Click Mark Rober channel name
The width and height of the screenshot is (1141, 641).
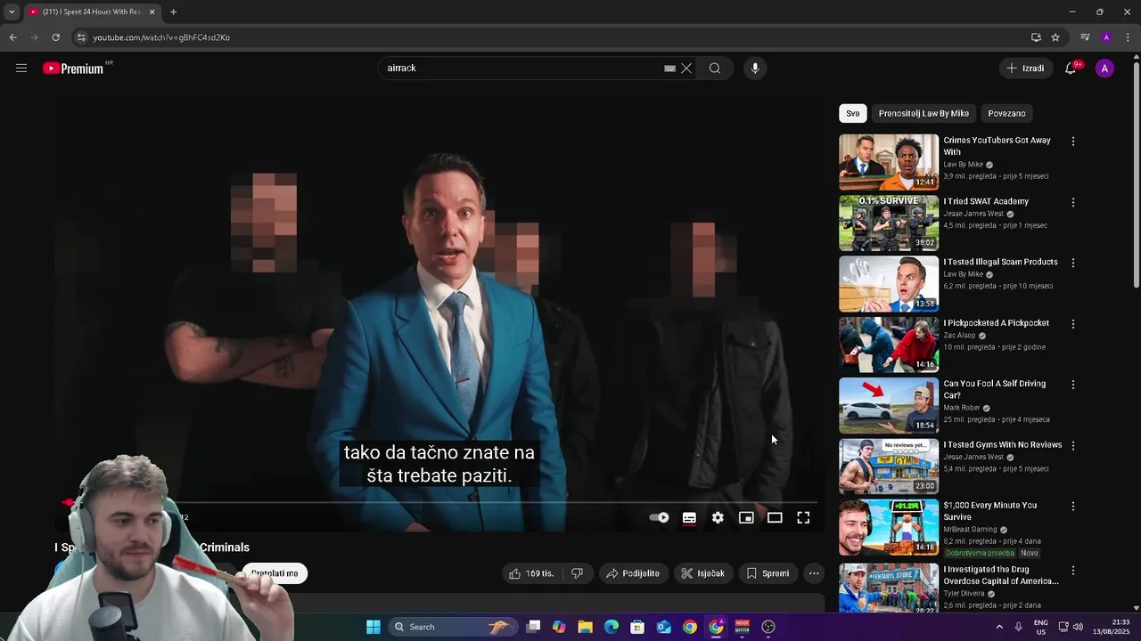point(962,408)
